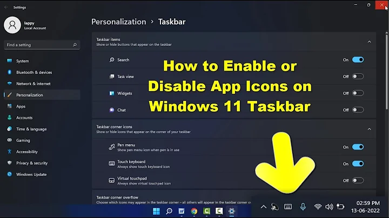The width and height of the screenshot is (389, 218).
Task: Click the microphone tray icon
Action: (303, 207)
